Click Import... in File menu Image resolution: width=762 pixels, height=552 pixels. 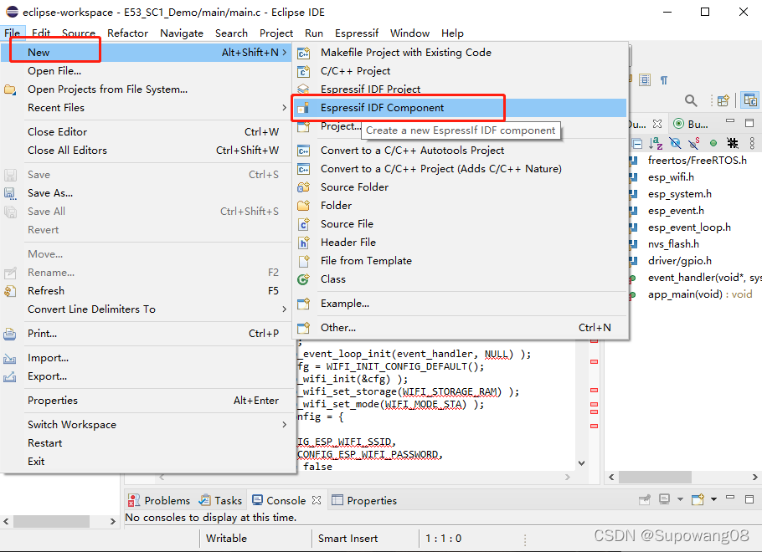147,358
